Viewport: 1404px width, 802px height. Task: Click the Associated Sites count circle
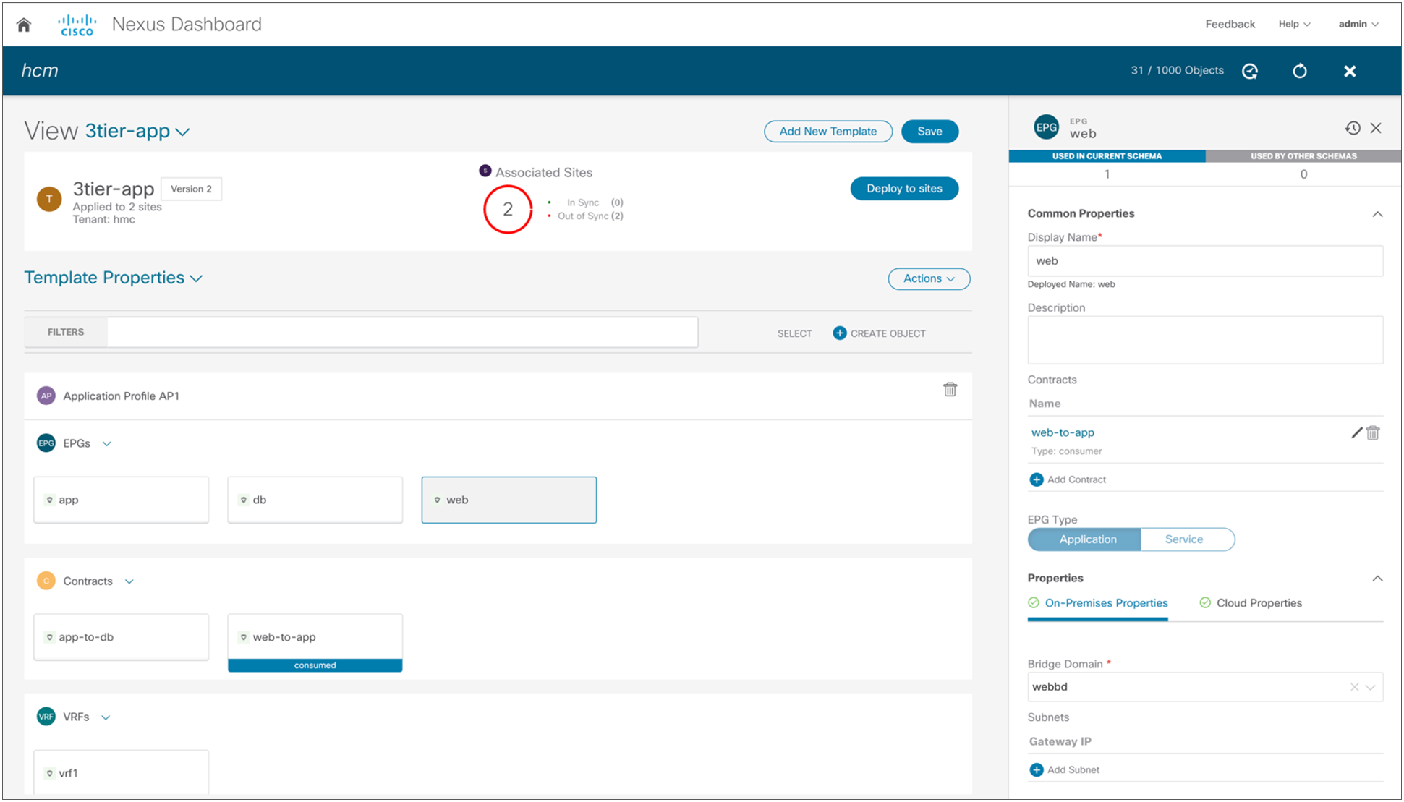click(x=508, y=210)
